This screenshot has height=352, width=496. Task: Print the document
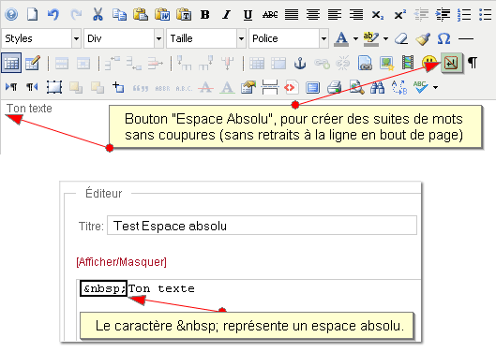(x=335, y=87)
